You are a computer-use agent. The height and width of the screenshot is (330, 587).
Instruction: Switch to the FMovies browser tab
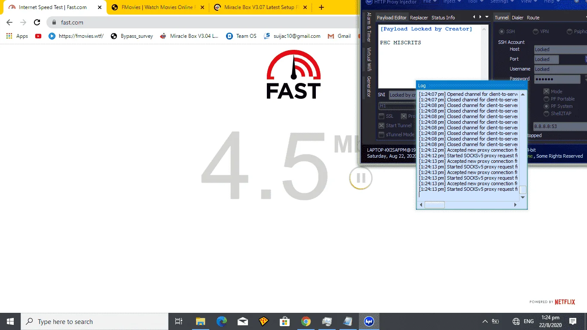158,7
